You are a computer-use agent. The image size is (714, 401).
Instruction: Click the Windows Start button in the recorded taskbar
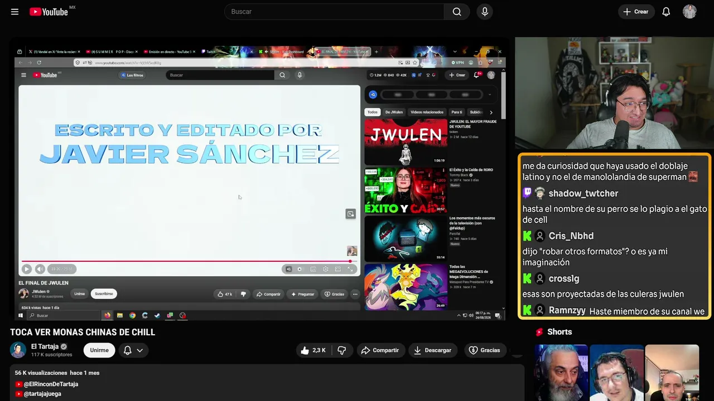(x=21, y=315)
